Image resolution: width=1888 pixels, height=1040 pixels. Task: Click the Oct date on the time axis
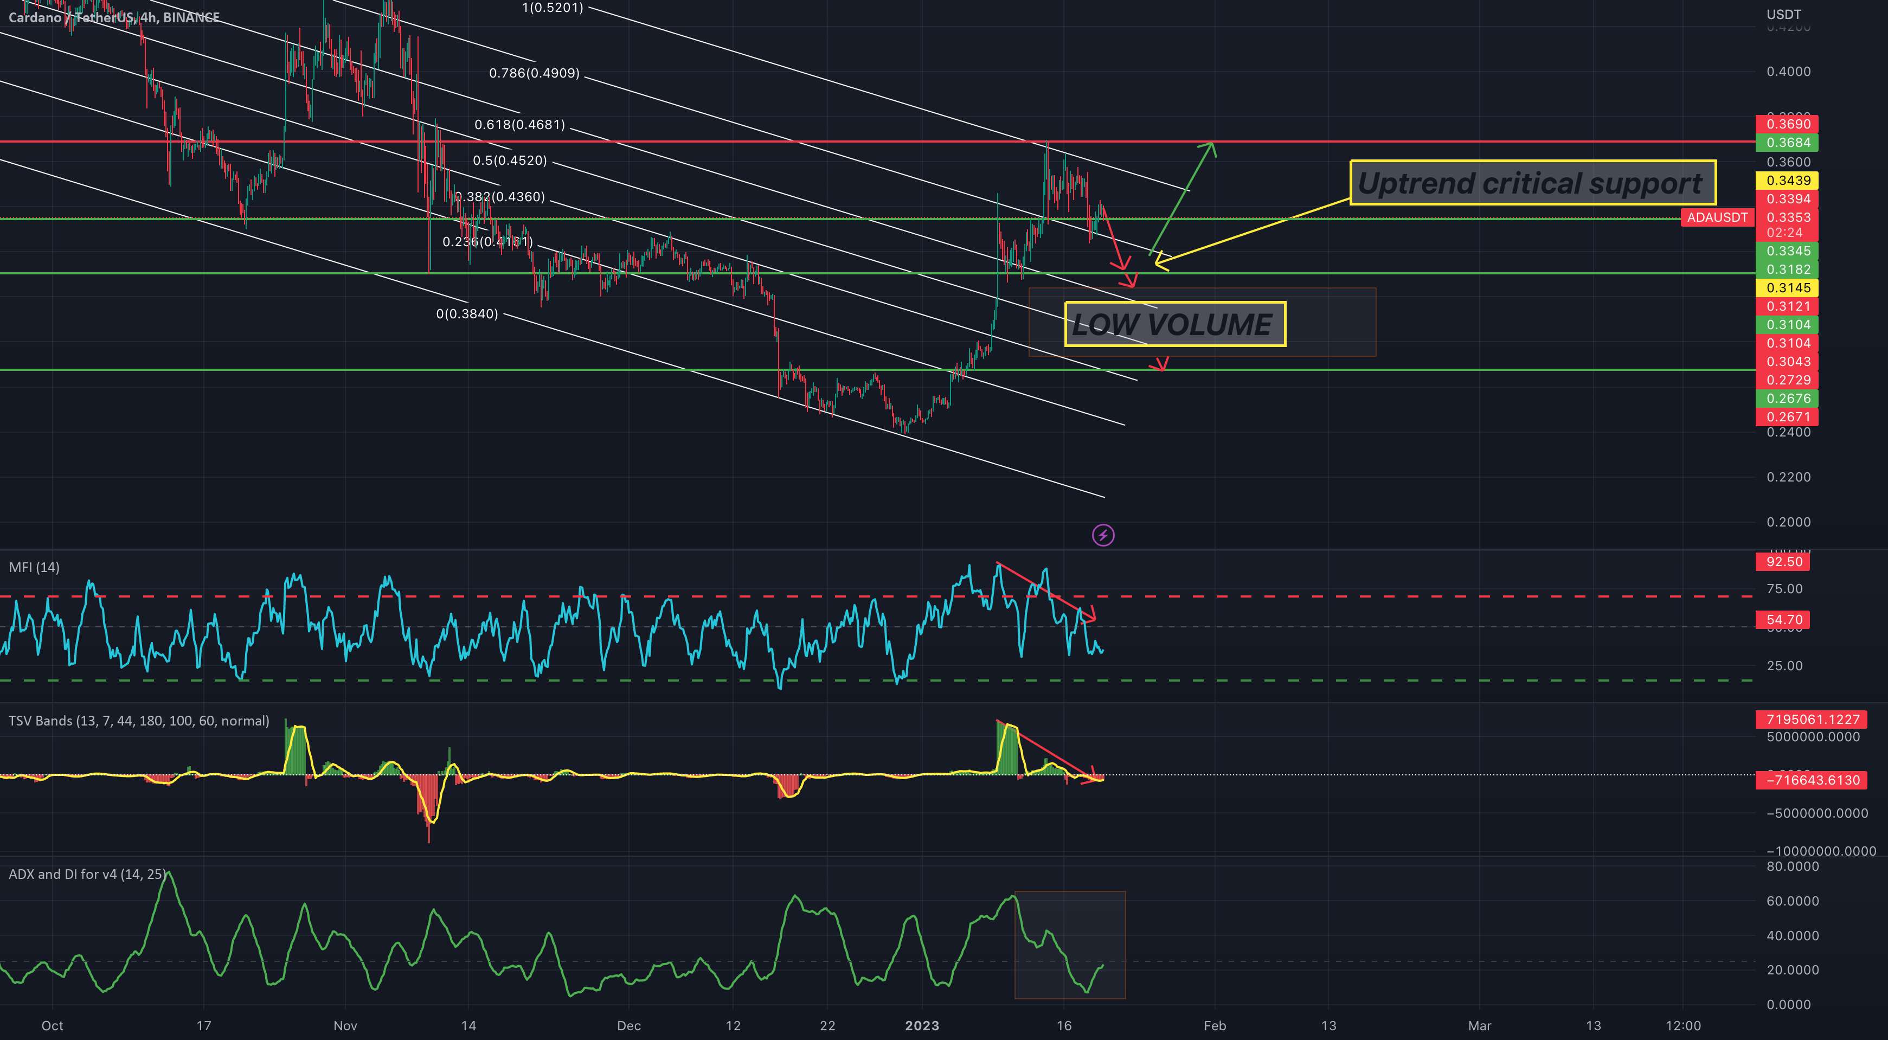click(x=52, y=1026)
